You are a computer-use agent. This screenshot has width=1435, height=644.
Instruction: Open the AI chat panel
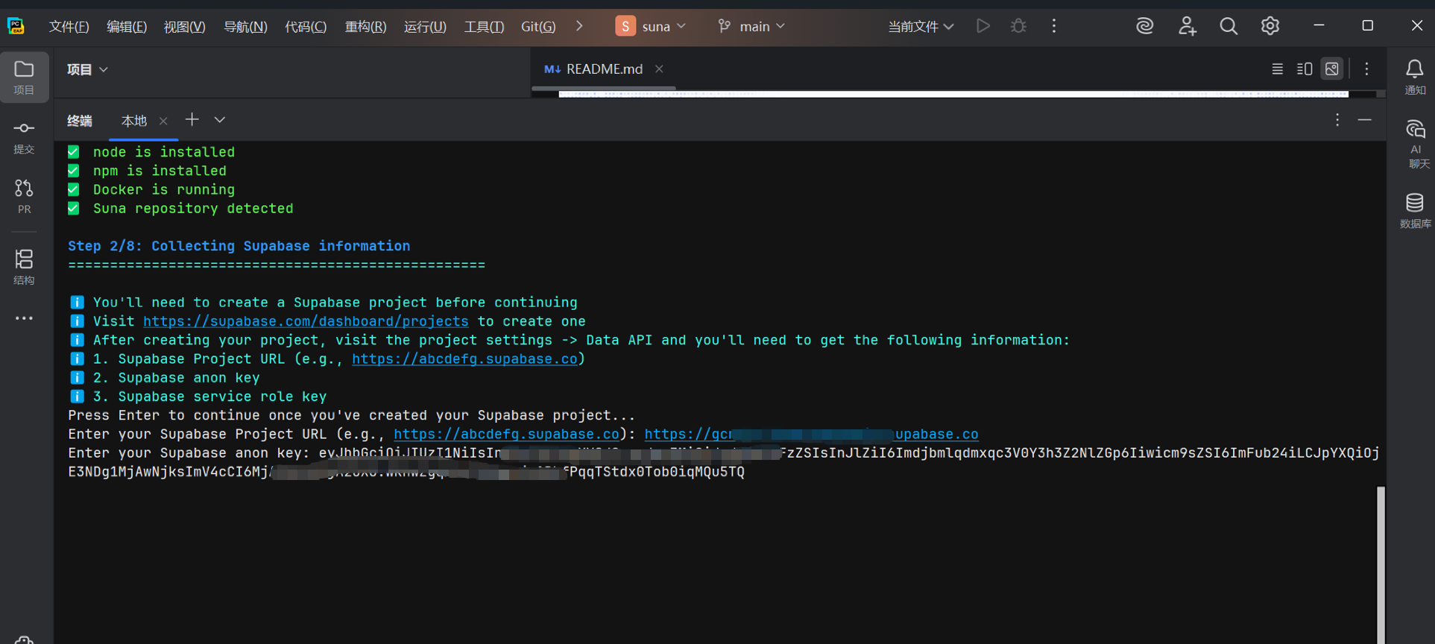(1415, 143)
